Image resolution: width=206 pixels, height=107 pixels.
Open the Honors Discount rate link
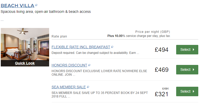tap(69, 65)
